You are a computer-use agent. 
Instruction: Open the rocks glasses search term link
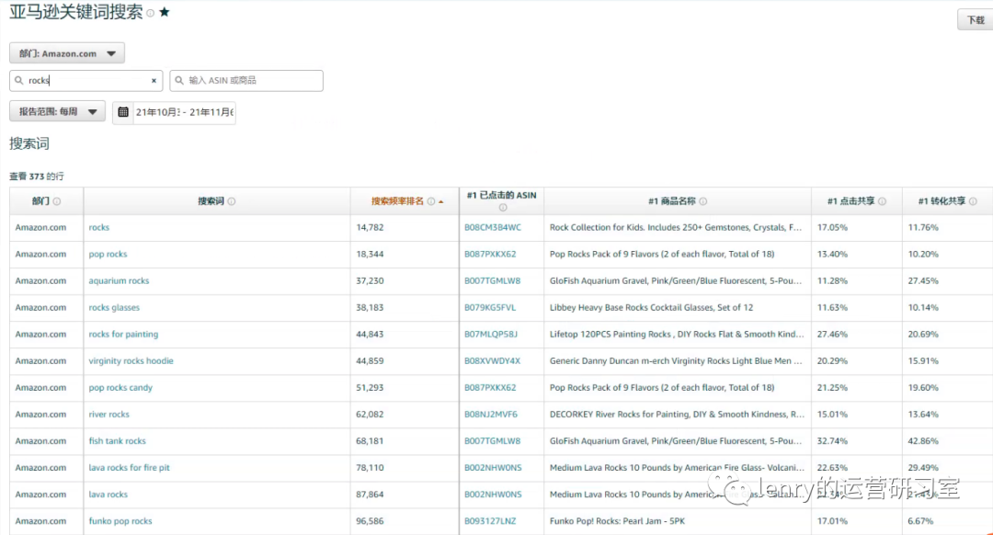(x=114, y=307)
